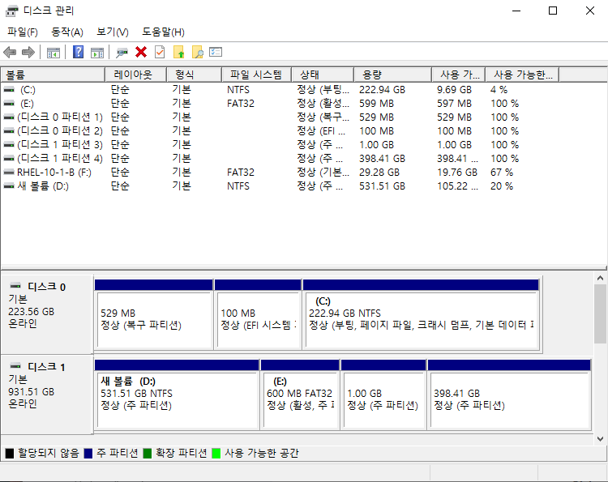Click the Back arrow toolbar icon
The image size is (608, 482).
point(10,52)
